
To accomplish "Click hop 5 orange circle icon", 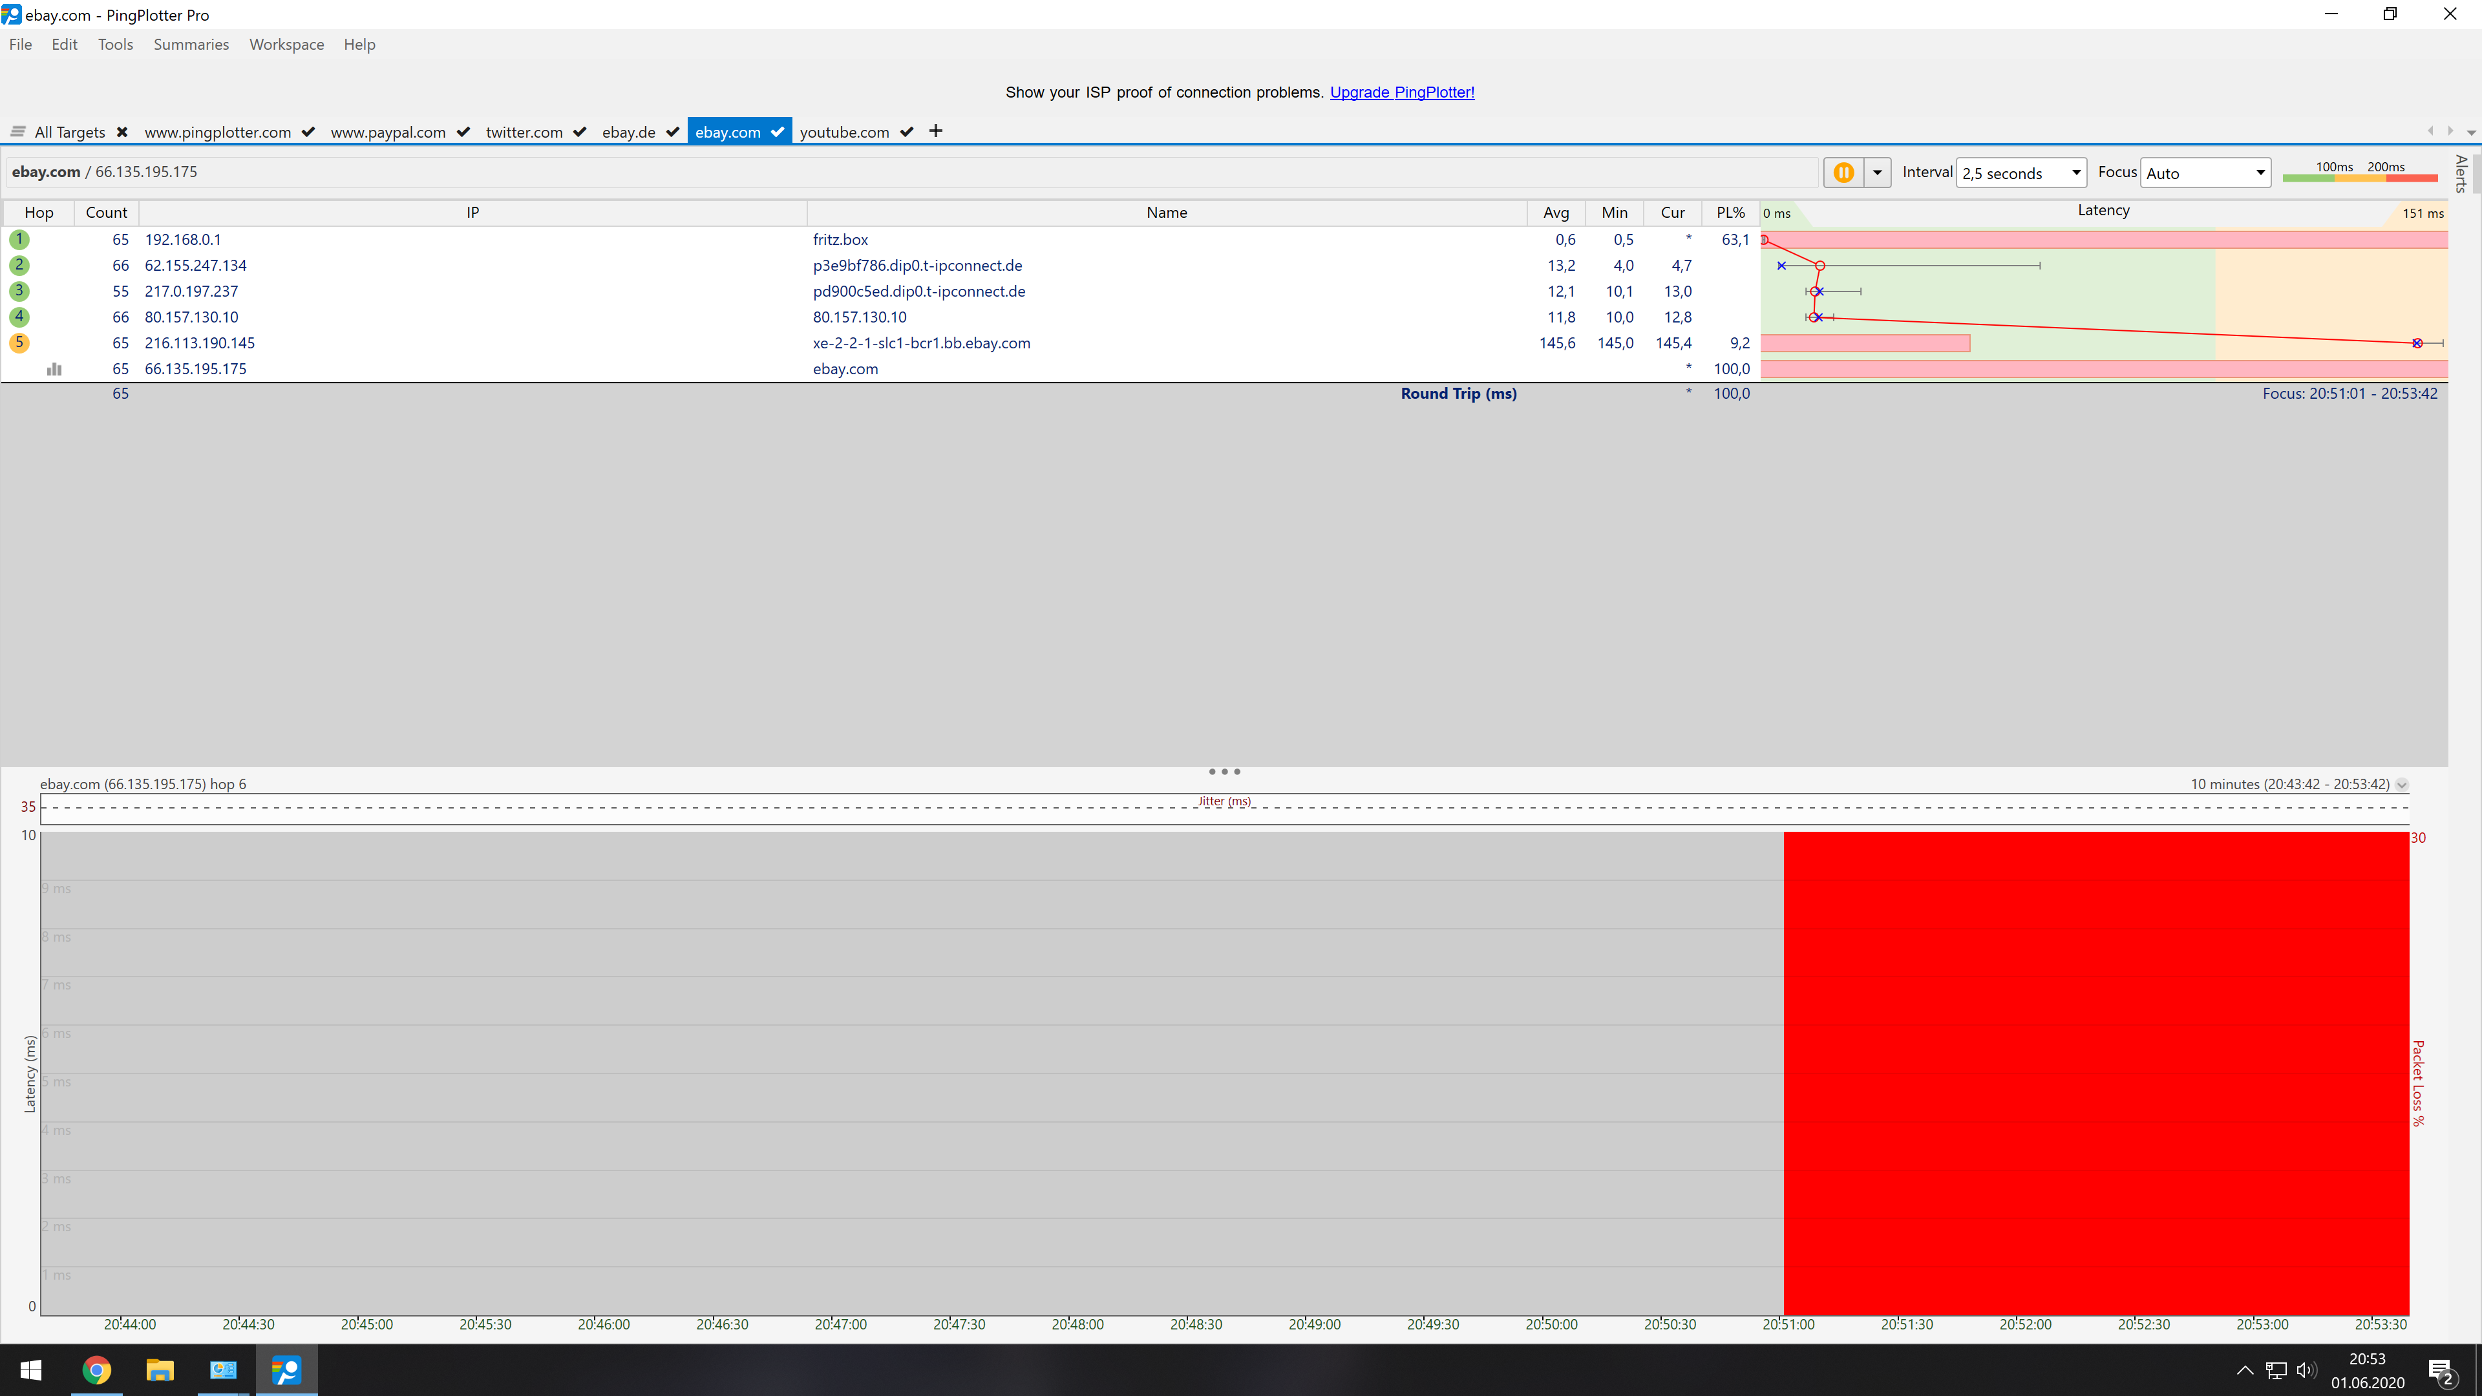I will 18,343.
